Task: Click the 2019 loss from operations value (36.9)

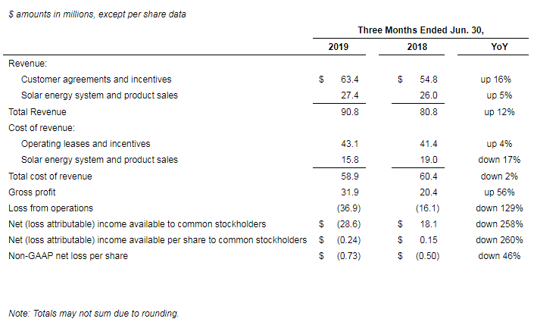Action: point(348,208)
